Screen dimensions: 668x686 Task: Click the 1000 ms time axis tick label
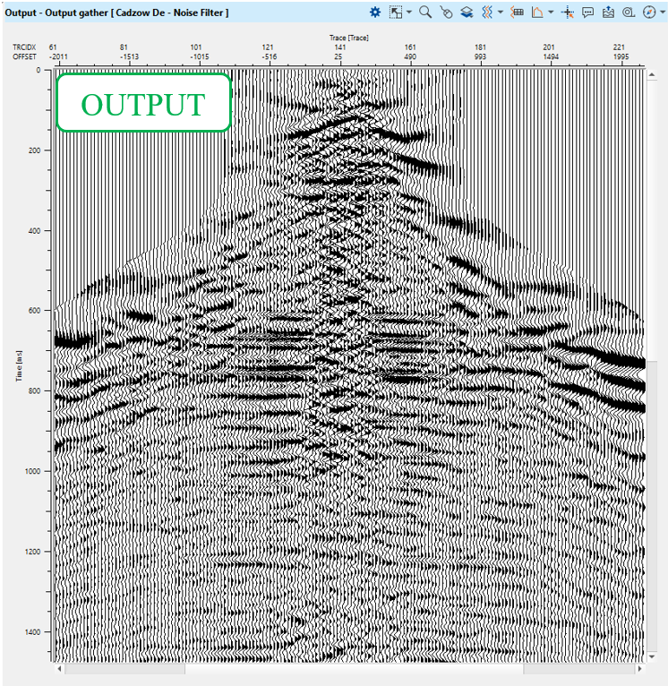point(33,471)
